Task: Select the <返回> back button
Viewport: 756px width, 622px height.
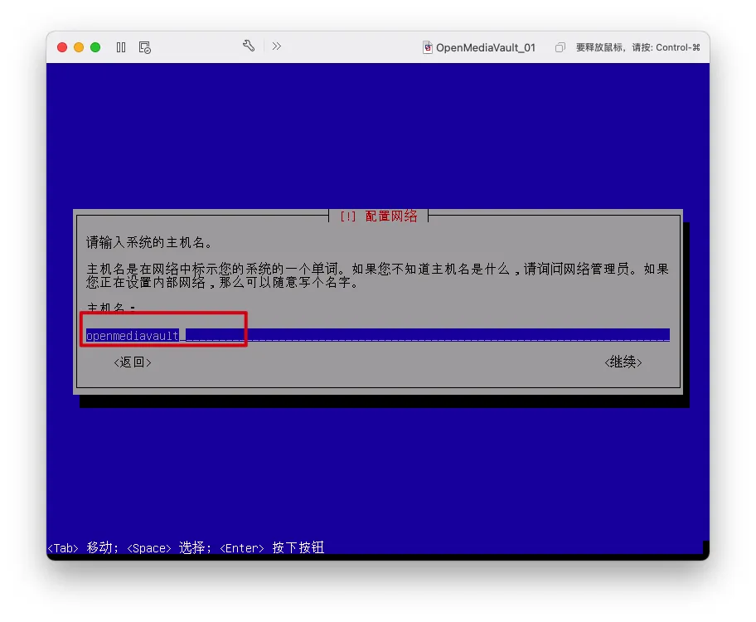Action: tap(133, 362)
